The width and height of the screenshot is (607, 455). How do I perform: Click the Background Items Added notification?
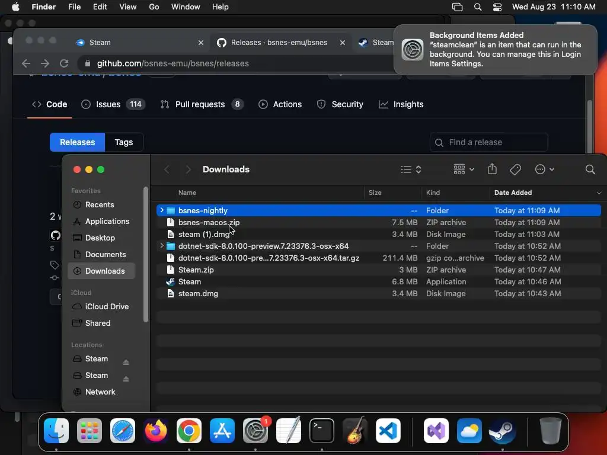point(496,50)
